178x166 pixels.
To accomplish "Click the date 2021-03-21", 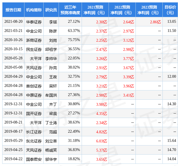I will click(x=13, y=31).
